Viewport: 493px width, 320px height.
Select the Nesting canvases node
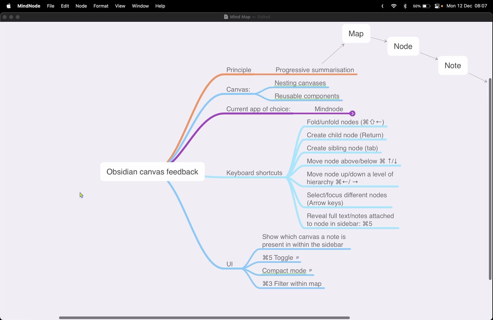coord(300,83)
